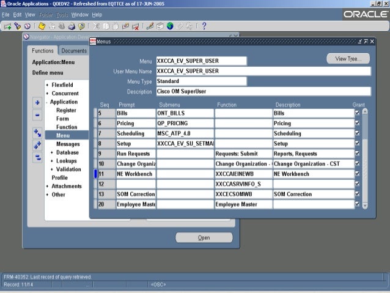Screen dimensions: 390x293
Task: Click the Close Form toolbar icon
Action: pyautogui.click(x=81, y=26)
